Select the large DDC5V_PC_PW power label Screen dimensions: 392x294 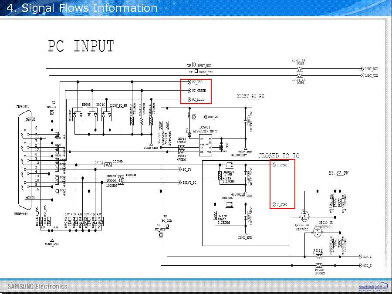point(250,97)
